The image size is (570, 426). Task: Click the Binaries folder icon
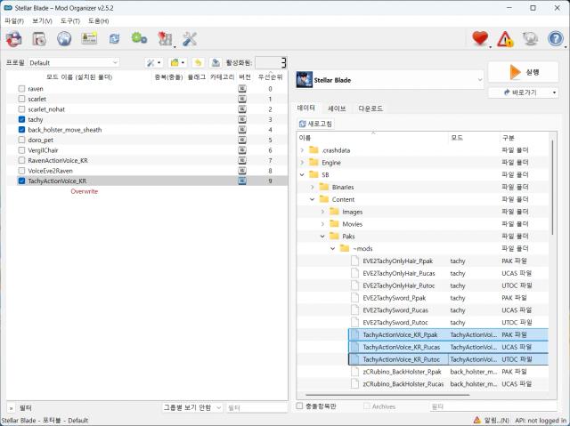[x=323, y=187]
